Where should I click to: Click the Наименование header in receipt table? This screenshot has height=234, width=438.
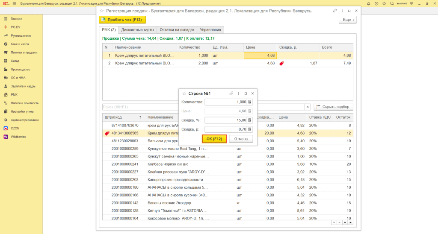coord(145,47)
